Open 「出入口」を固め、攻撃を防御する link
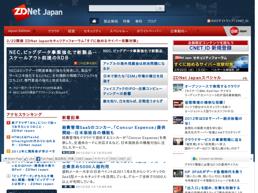Image resolution: width=258 pixels, height=193 pixels. coord(212,188)
